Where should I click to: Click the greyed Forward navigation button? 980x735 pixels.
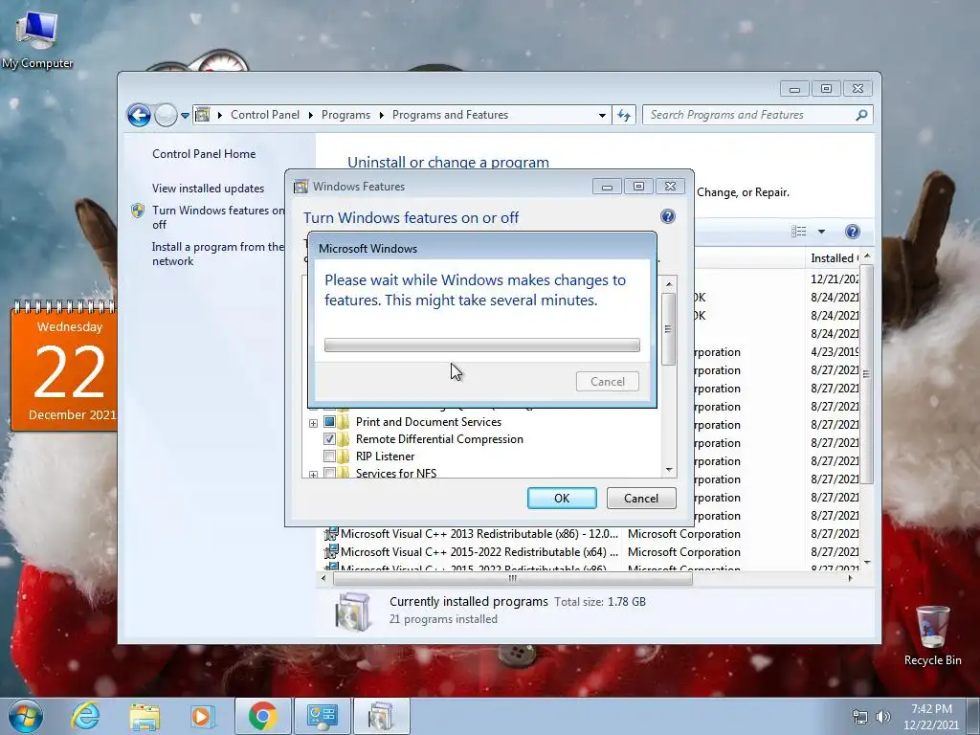(x=166, y=115)
